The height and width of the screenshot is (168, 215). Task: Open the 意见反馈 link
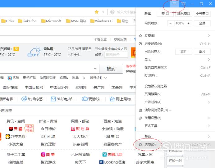[x=120, y=39]
